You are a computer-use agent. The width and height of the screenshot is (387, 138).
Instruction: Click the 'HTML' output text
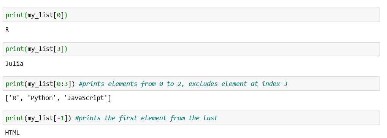pos(12,133)
